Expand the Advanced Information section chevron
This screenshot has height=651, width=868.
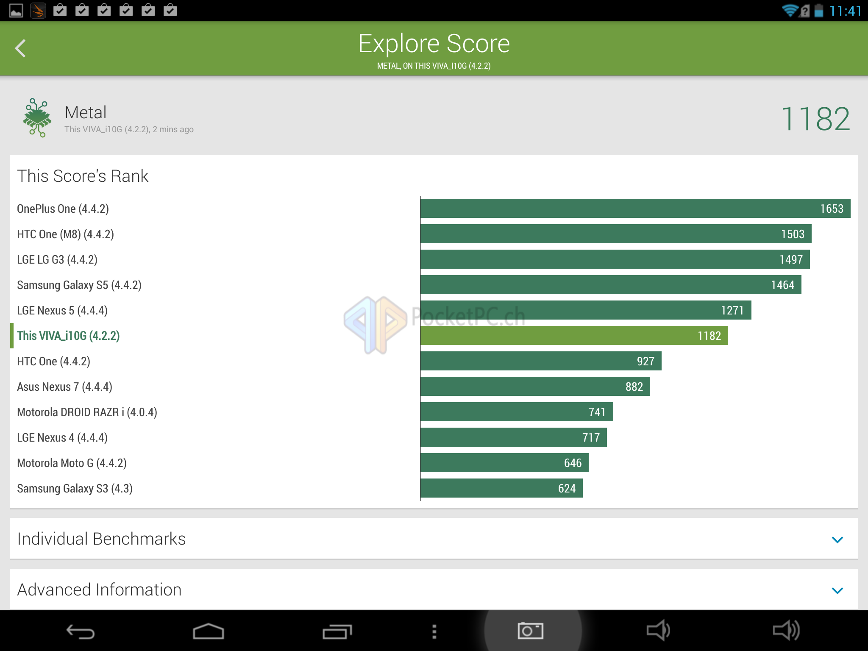837,590
